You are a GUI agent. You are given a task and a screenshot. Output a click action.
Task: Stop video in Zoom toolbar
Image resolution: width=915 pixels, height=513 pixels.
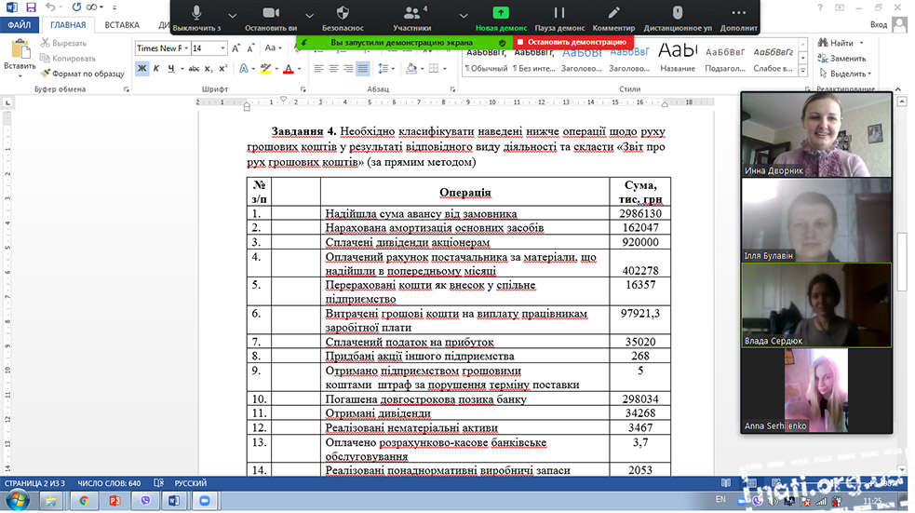271,18
